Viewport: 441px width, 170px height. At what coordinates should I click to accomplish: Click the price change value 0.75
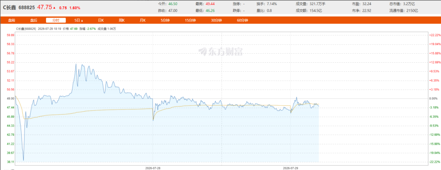pos(63,8)
